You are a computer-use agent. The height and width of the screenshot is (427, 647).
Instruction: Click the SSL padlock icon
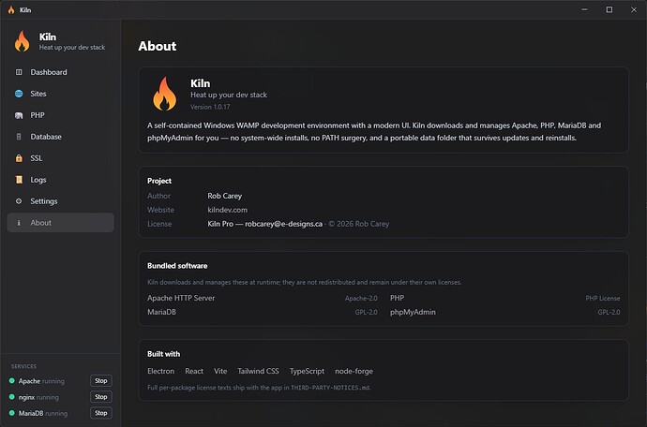pyautogui.click(x=19, y=158)
